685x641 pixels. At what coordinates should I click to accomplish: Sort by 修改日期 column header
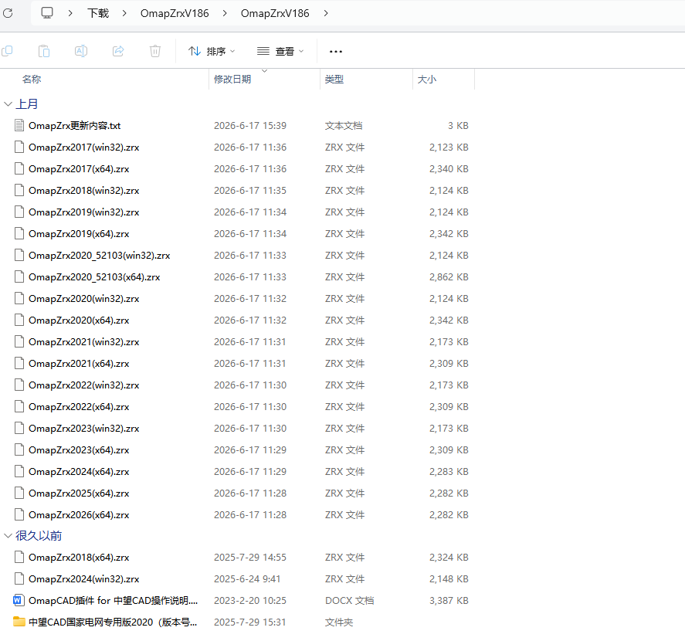tap(232, 79)
